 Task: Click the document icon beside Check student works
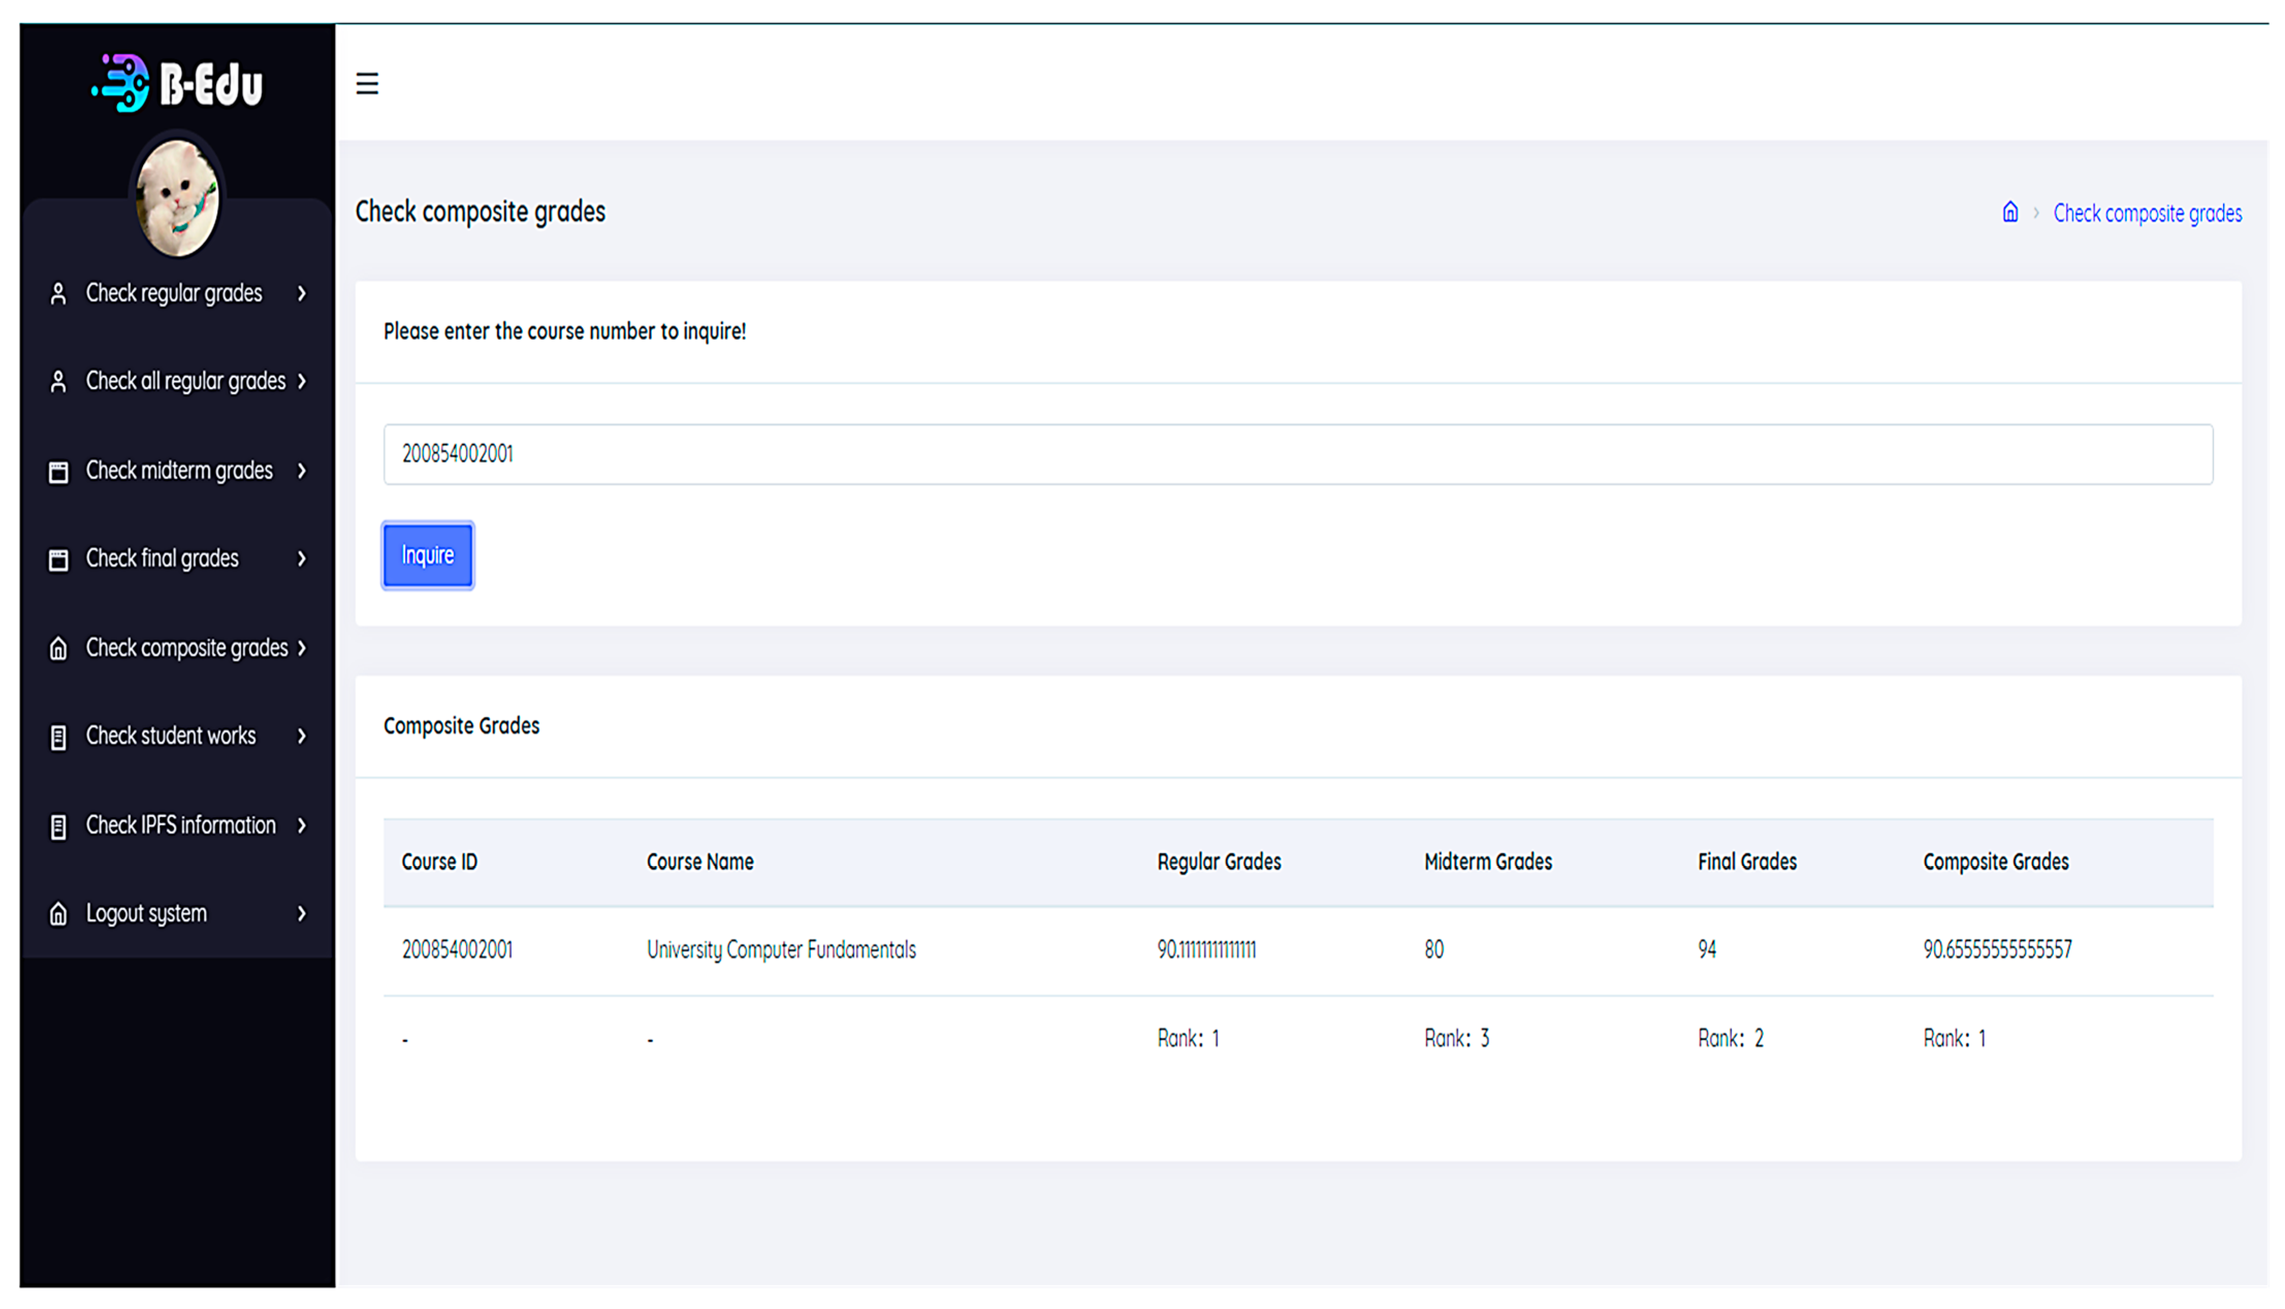[x=58, y=737]
